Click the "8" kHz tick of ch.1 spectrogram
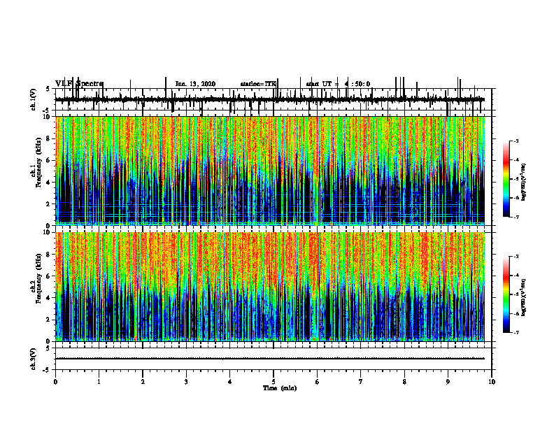The image size is (554, 428). click(49, 138)
